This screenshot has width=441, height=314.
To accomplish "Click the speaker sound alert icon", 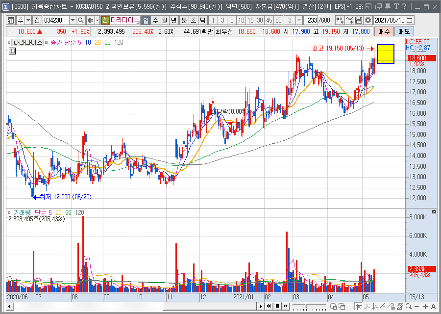I will tap(90, 20).
